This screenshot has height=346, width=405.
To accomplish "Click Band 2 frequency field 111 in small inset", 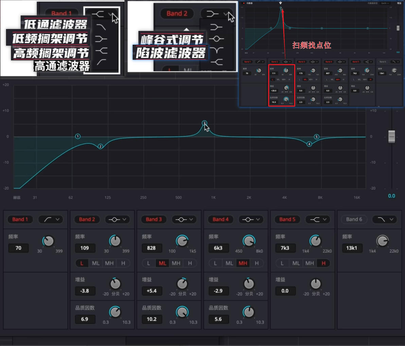I will 274,73.
